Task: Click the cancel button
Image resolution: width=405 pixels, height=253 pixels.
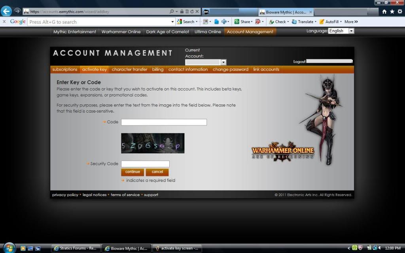Action: tap(157, 172)
